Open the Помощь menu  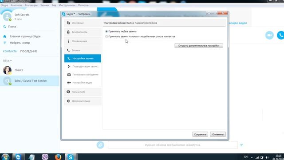pyautogui.click(x=83, y=5)
